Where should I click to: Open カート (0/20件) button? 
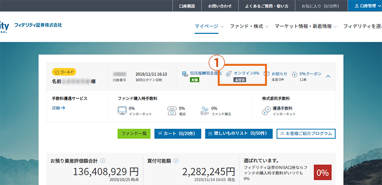pos(178,134)
